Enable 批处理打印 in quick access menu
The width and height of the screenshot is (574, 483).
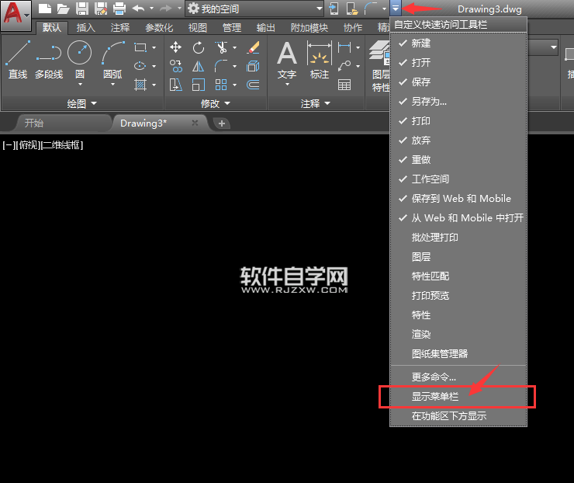click(458, 238)
